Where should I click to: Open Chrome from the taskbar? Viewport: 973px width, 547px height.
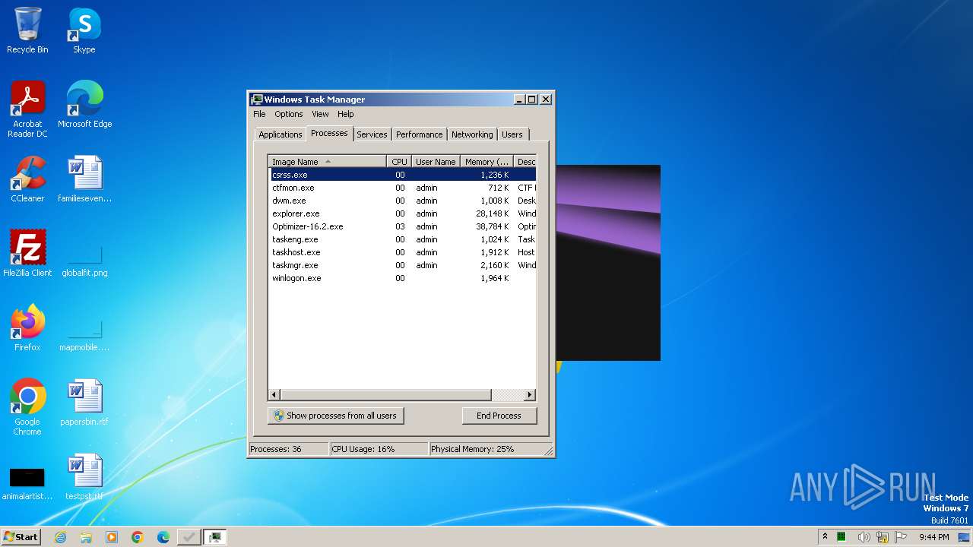pos(138,537)
